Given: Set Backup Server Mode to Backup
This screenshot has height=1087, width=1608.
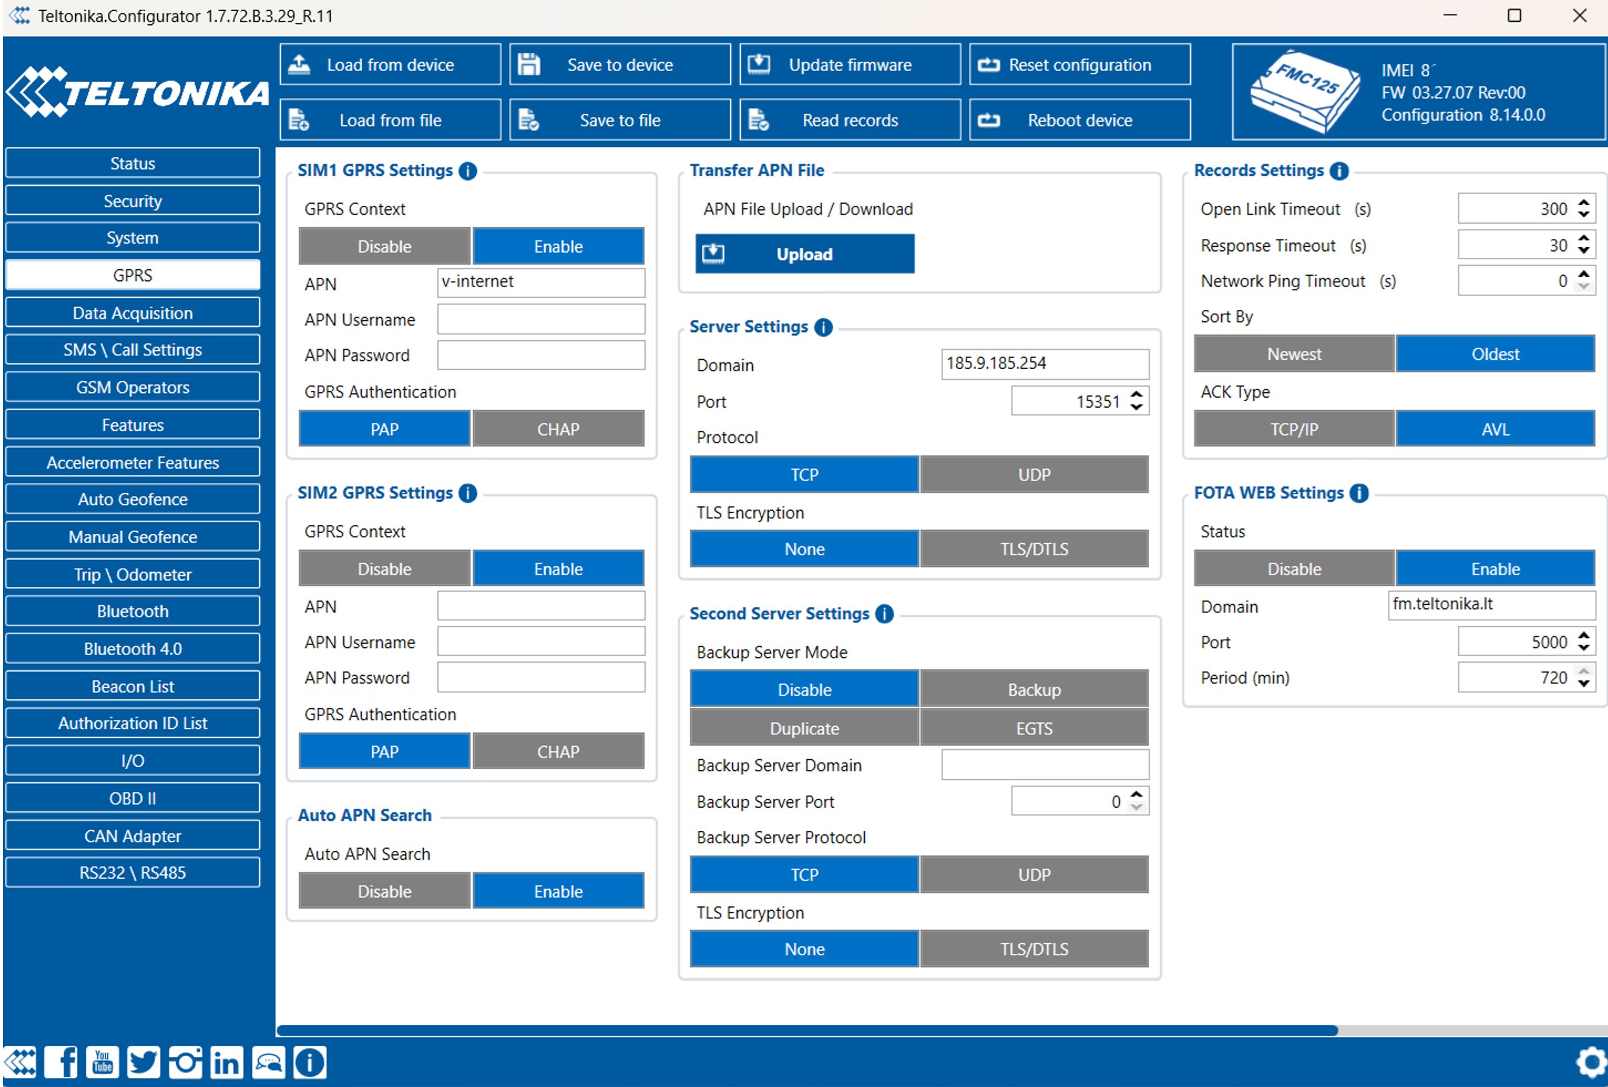Looking at the screenshot, I should 1035,690.
